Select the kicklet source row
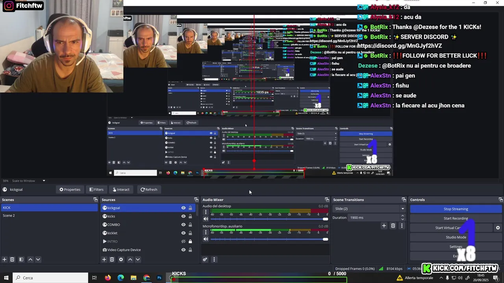Image resolution: width=504 pixels, height=283 pixels. point(148,233)
